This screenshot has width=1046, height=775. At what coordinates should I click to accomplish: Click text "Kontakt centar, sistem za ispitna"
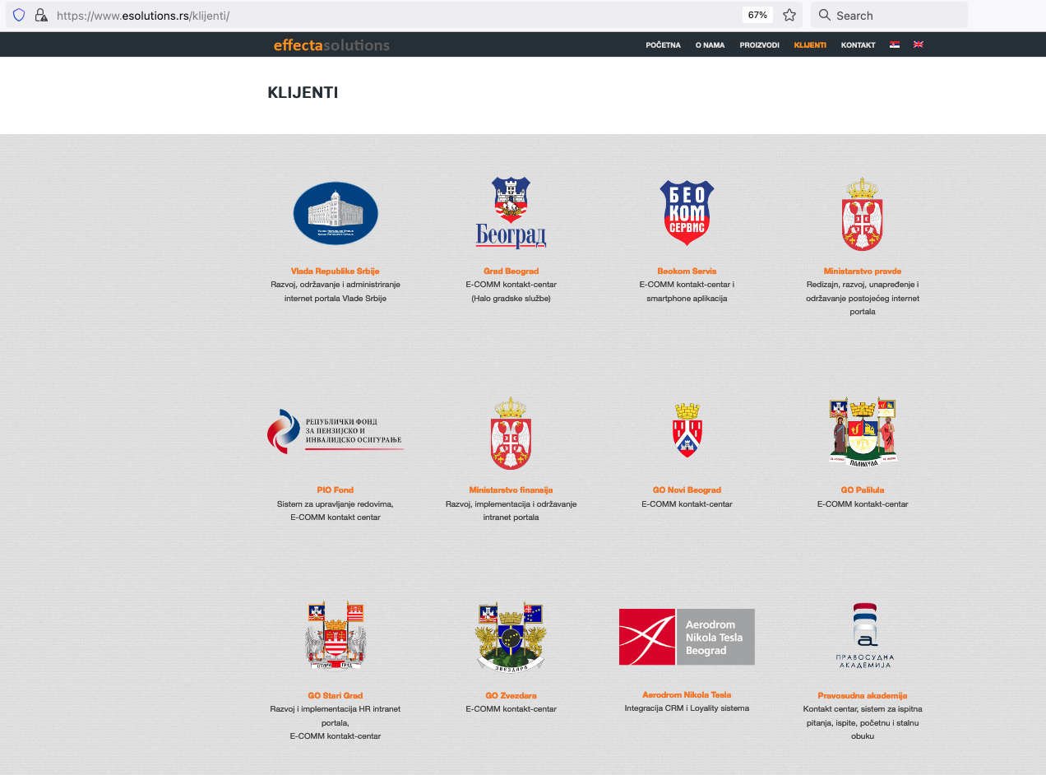click(863, 708)
